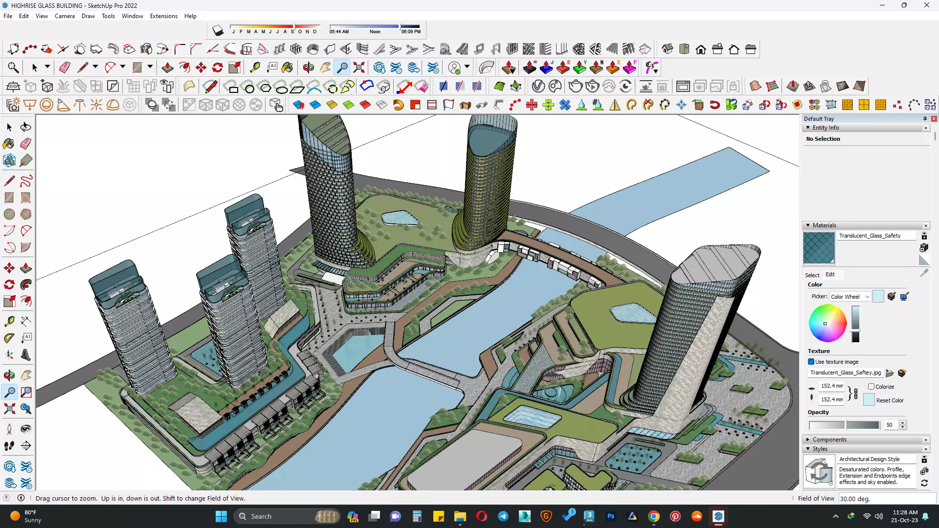Viewport: 939px width, 528px height.
Task: Select the Tape Measure tool
Action: pos(9,321)
